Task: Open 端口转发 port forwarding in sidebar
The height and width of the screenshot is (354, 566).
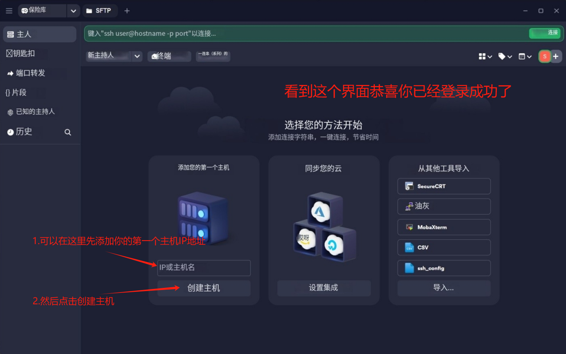Action: coord(30,73)
